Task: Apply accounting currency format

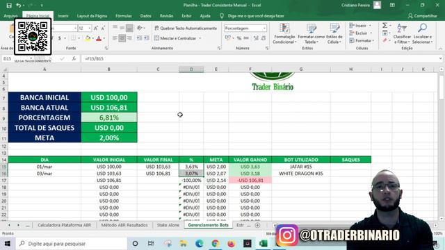Action: pyautogui.click(x=227, y=38)
